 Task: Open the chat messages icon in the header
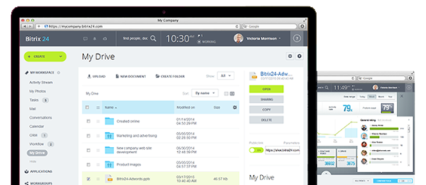[x=85, y=39]
